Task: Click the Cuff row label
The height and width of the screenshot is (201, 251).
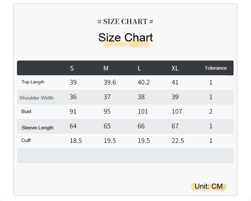Action: pyautogui.click(x=26, y=140)
